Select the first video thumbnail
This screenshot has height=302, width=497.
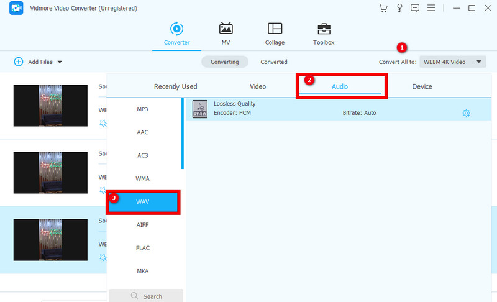[50, 106]
